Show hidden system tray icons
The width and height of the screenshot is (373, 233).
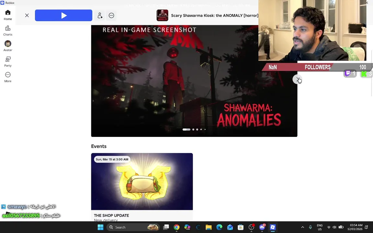(x=303, y=227)
